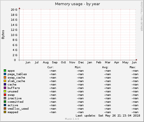144x122 pixels.
Task: Click the 14 G y-axis value
Action: pos(14,25)
